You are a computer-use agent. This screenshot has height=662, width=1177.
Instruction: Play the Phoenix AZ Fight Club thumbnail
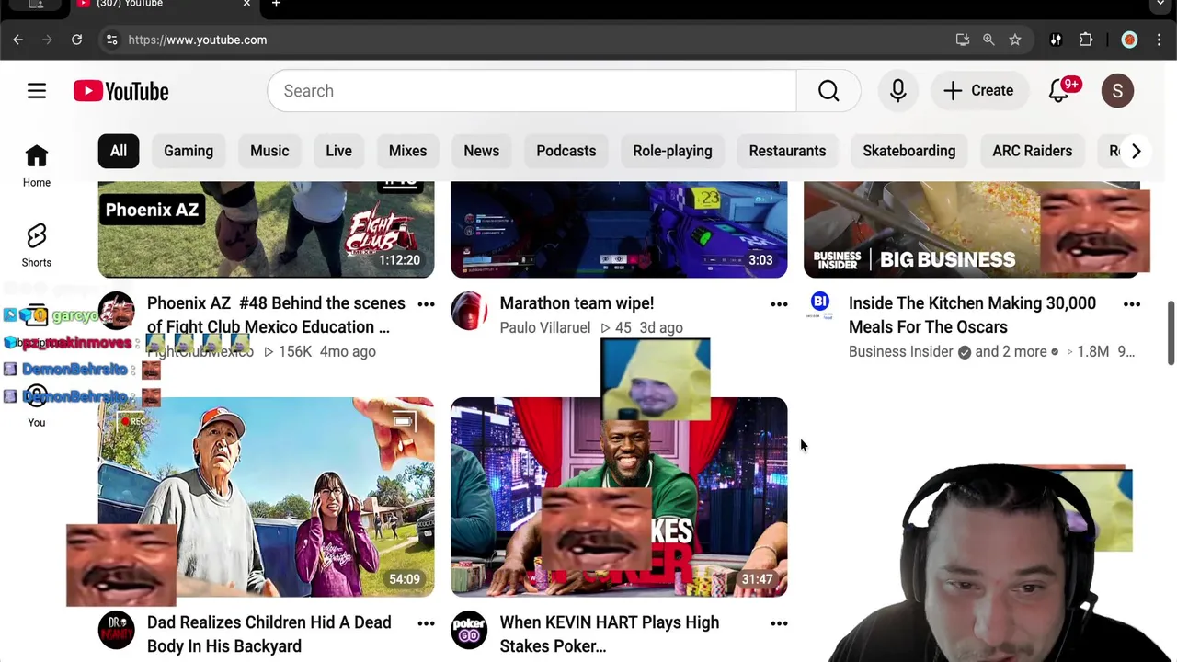[266, 229]
